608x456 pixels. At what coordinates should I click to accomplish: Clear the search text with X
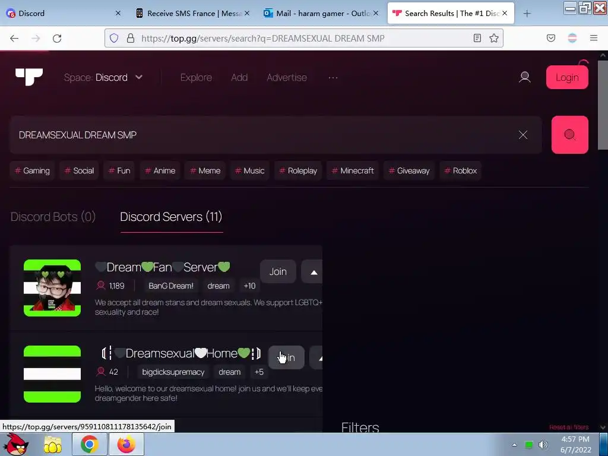(x=522, y=135)
